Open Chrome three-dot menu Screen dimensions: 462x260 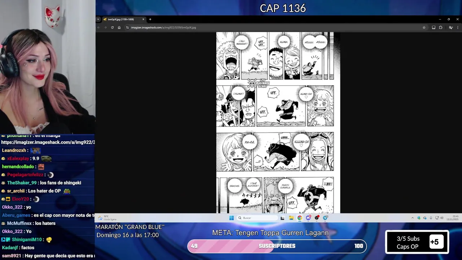(x=458, y=27)
